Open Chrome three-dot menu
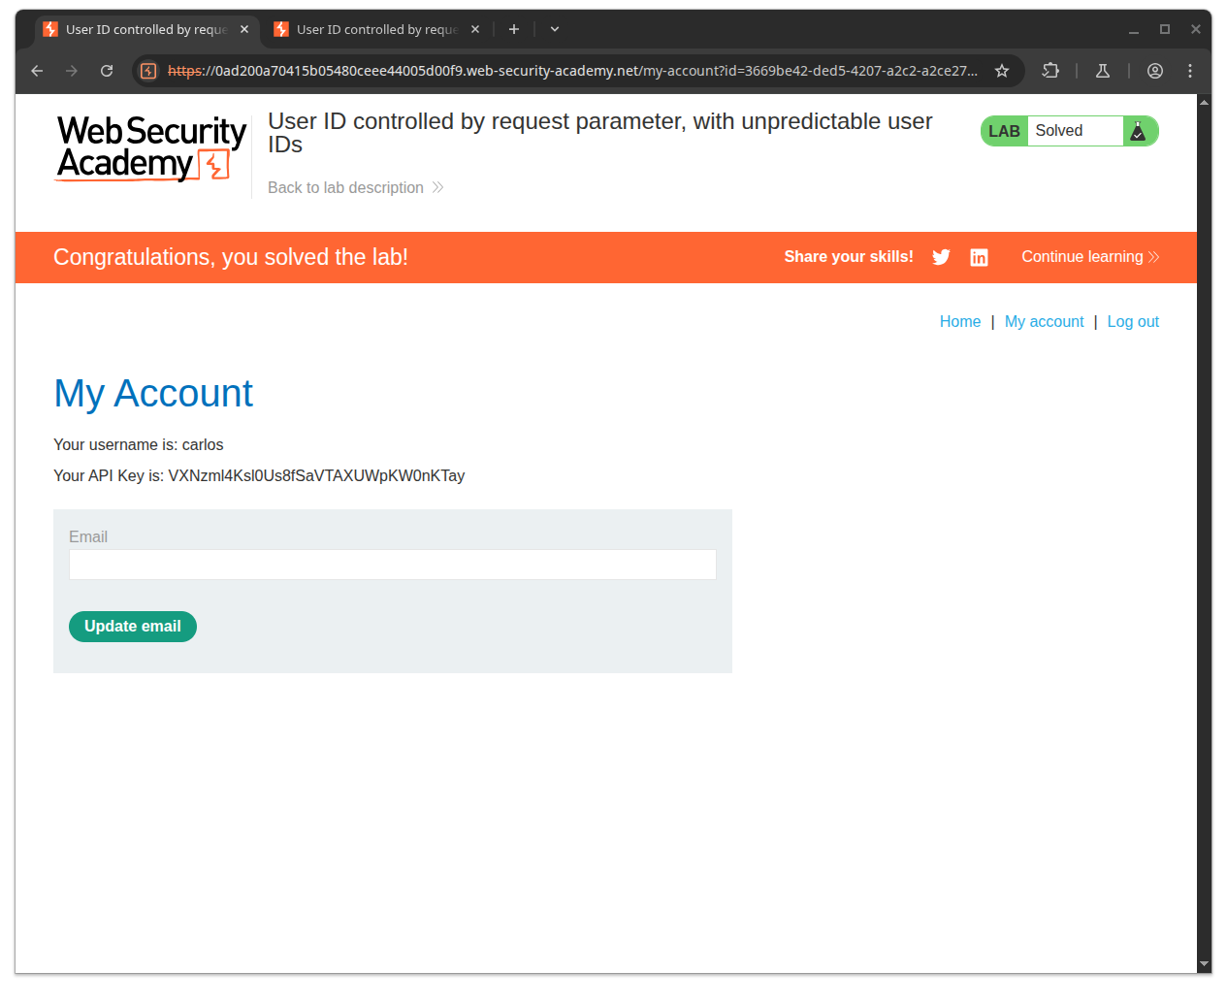 pos(1190,71)
